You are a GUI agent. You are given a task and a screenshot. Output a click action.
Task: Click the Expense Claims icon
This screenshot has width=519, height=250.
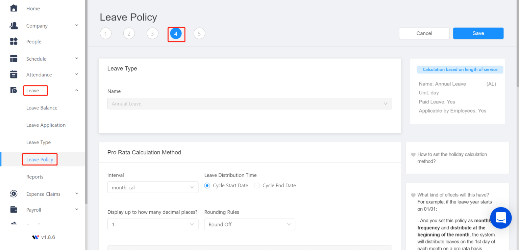14,194
